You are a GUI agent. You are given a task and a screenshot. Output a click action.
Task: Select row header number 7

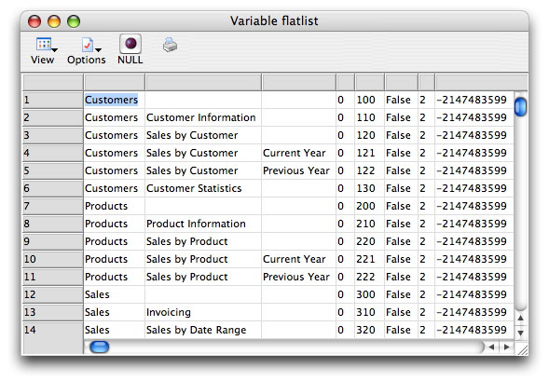click(53, 206)
